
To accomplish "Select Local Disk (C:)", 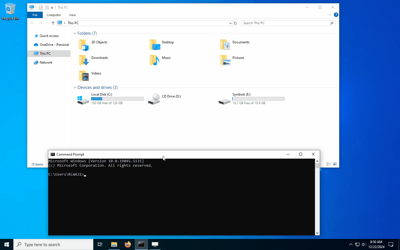I will [102, 94].
